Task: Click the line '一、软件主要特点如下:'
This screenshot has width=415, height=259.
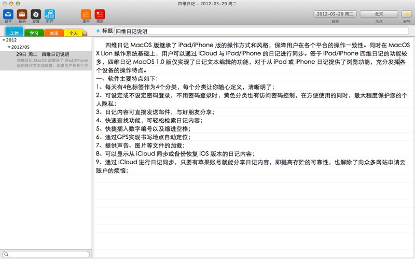Action: click(x=127, y=79)
